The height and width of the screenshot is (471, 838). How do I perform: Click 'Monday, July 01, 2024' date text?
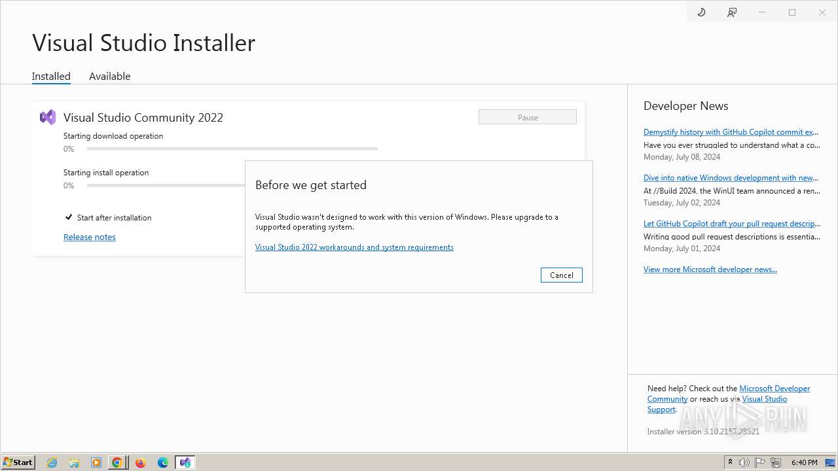pos(682,249)
